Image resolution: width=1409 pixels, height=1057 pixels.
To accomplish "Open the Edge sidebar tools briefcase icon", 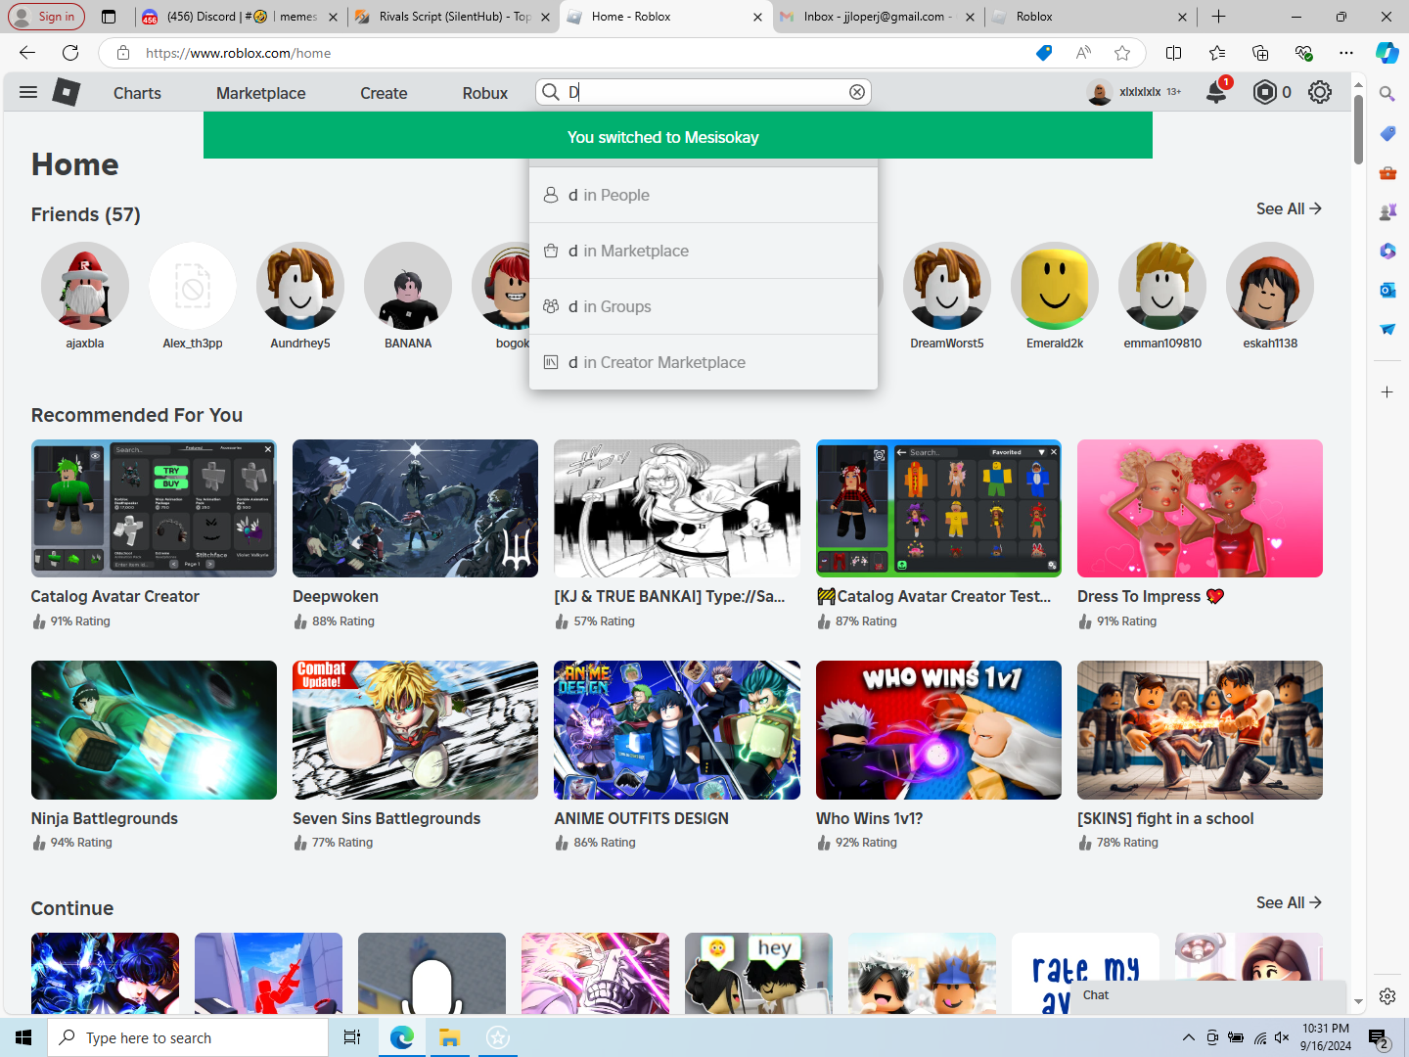I will click(x=1387, y=173).
